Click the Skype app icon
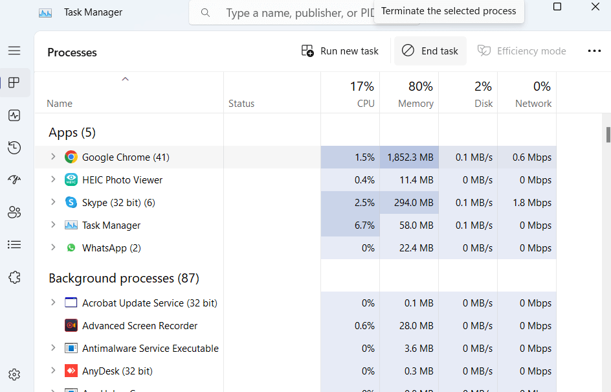 (x=71, y=202)
